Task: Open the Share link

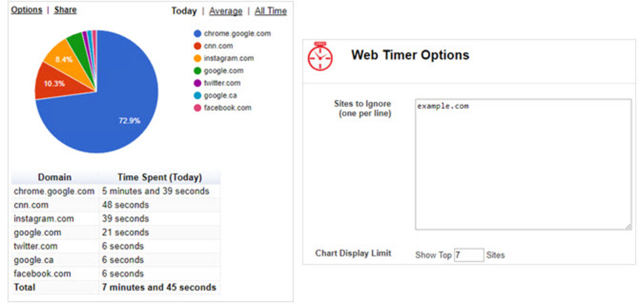Action: coord(65,10)
